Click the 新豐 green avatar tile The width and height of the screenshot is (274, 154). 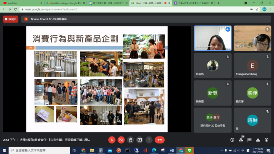(x=213, y=93)
